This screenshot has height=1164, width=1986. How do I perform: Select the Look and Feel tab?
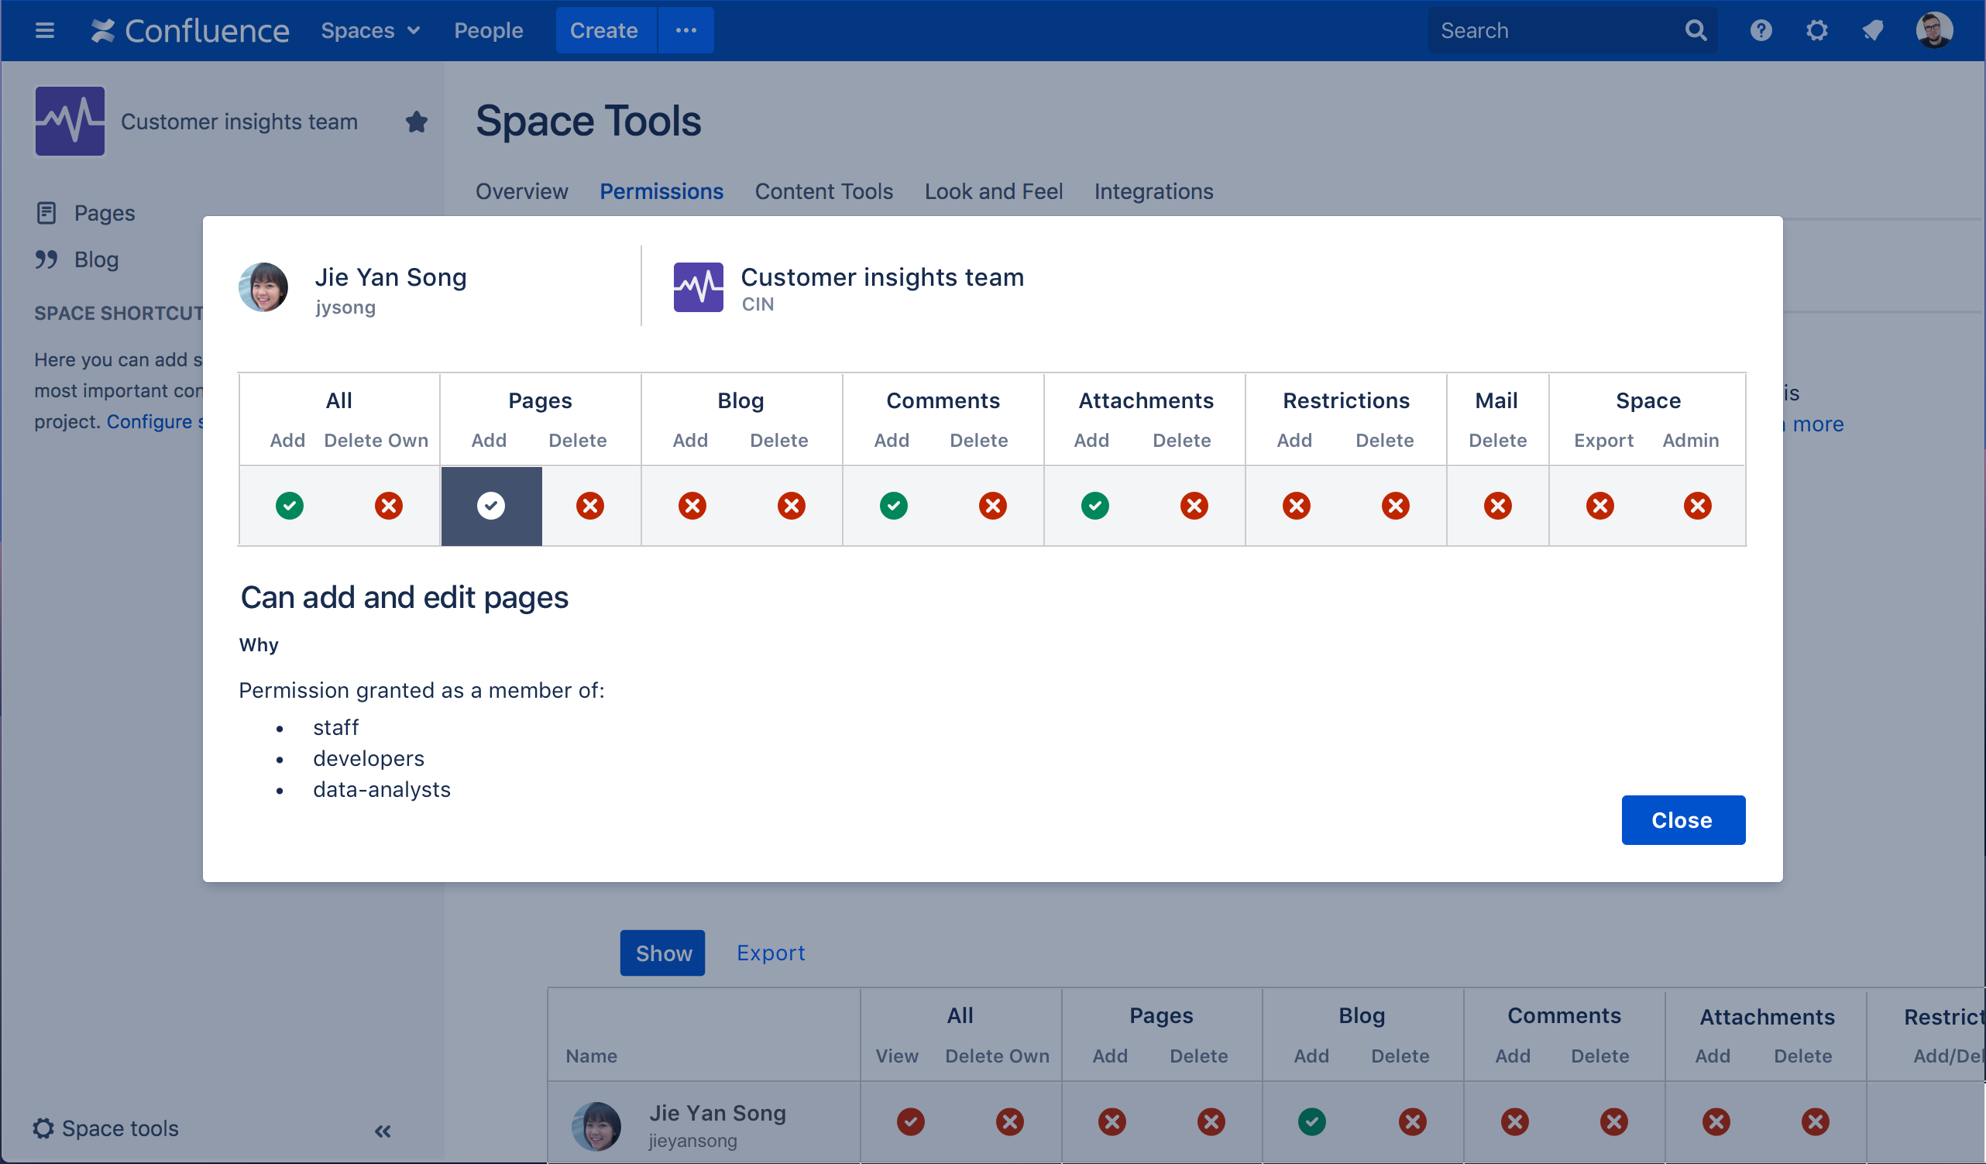click(994, 191)
